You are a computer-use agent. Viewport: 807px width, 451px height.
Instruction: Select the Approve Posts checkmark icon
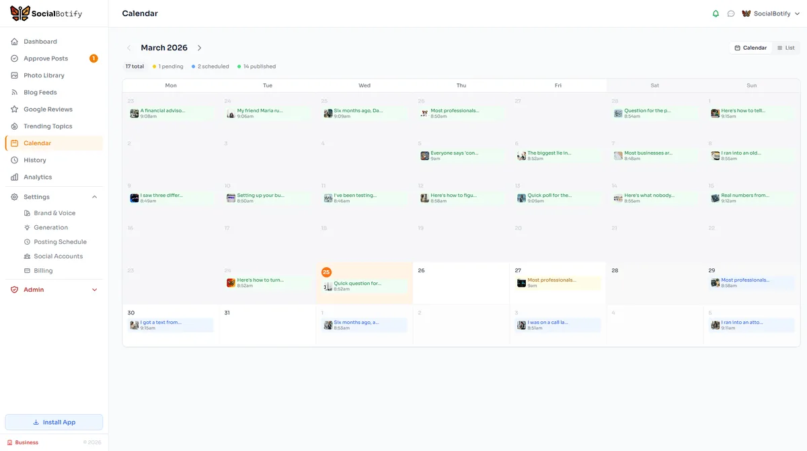(x=14, y=58)
